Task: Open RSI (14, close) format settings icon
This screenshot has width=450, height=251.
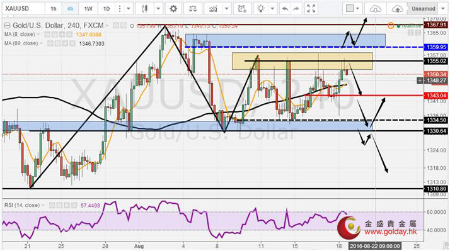Action: pos(59,205)
